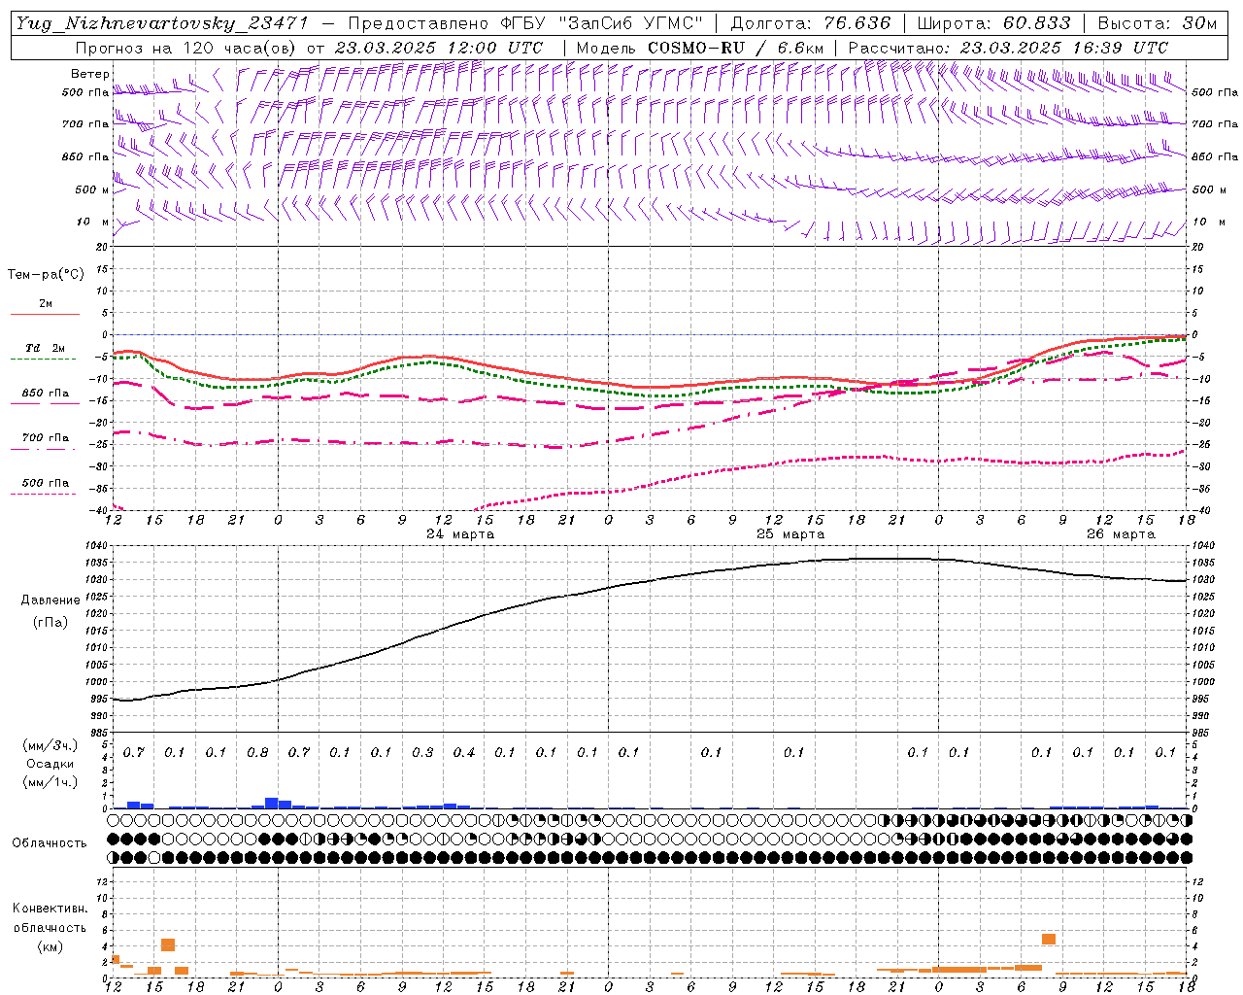Click the 0.3 three-hour precipitation value
The height and width of the screenshot is (995, 1243).
coord(422,753)
